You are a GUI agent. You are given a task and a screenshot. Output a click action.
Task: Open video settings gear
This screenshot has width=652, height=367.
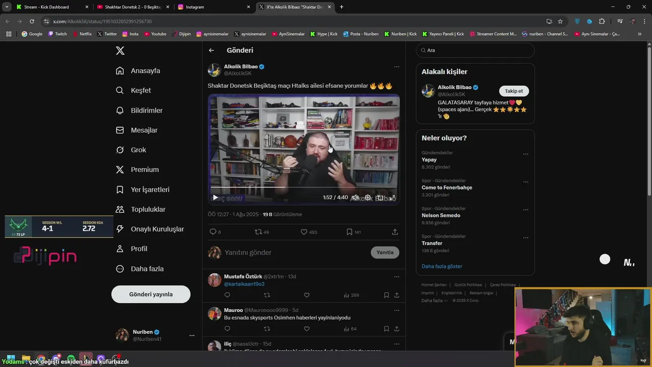368,197
